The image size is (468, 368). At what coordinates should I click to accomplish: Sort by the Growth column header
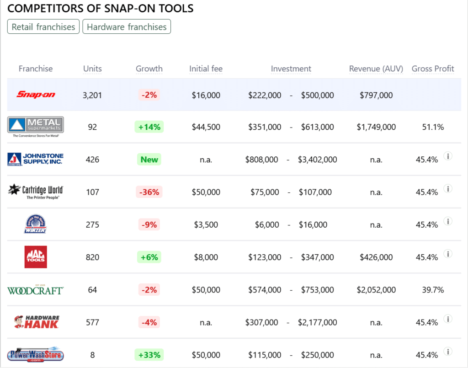pos(149,69)
